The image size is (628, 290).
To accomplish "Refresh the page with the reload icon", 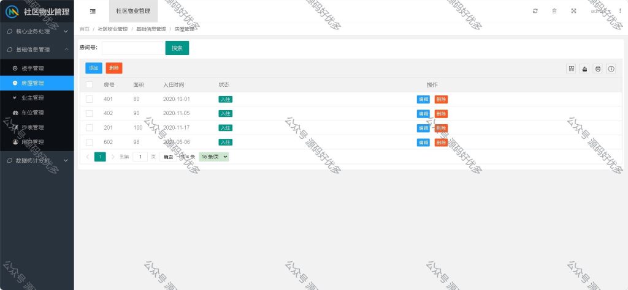I will coord(535,11).
